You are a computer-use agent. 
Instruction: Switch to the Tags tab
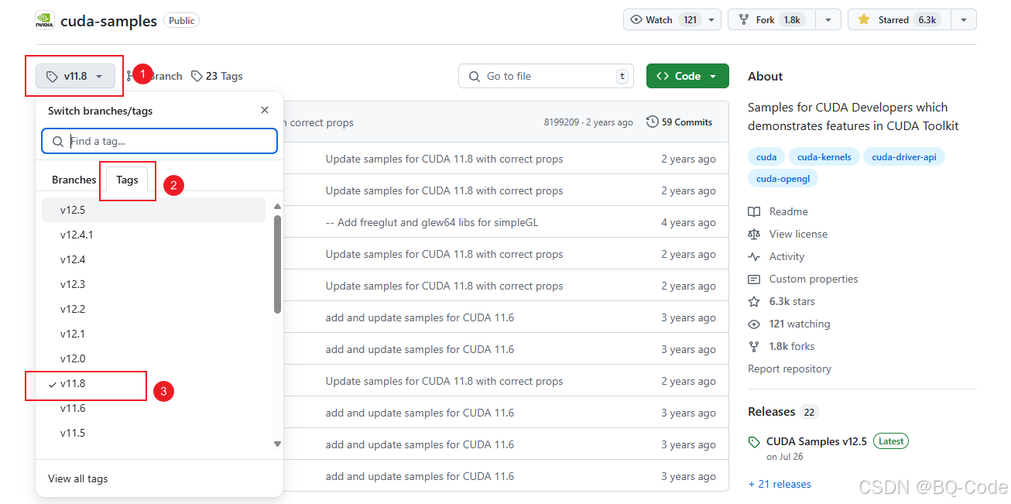coord(127,180)
